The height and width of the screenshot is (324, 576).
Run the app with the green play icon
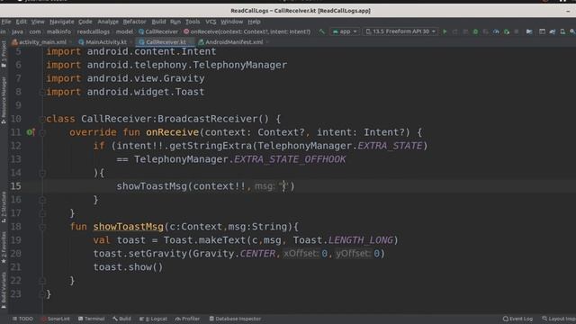(x=445, y=31)
